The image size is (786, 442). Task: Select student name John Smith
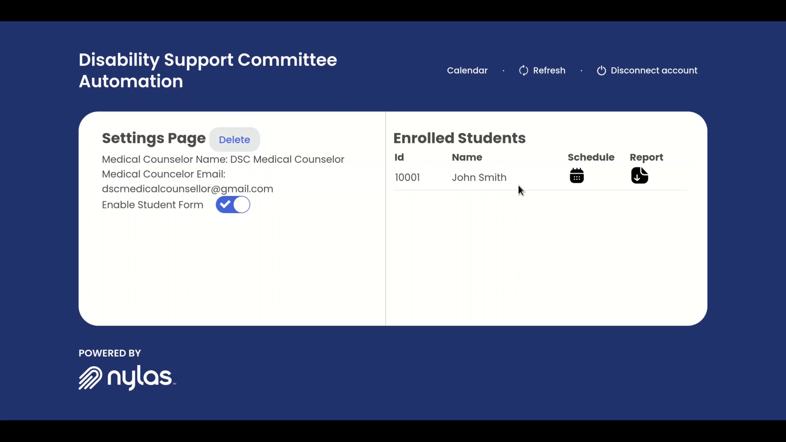coord(479,177)
